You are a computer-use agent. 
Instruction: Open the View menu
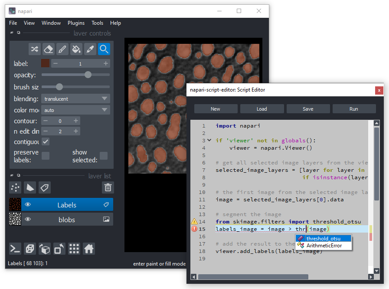(29, 23)
